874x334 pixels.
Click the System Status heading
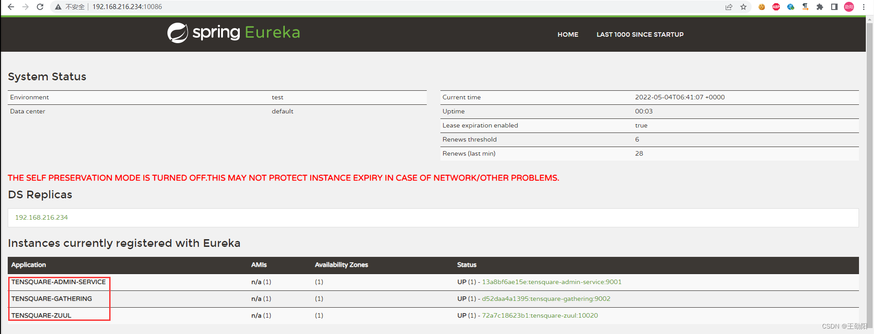click(x=47, y=77)
